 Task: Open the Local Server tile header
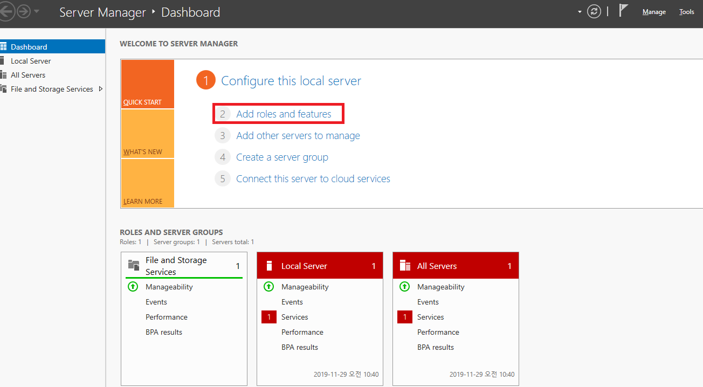click(x=320, y=266)
